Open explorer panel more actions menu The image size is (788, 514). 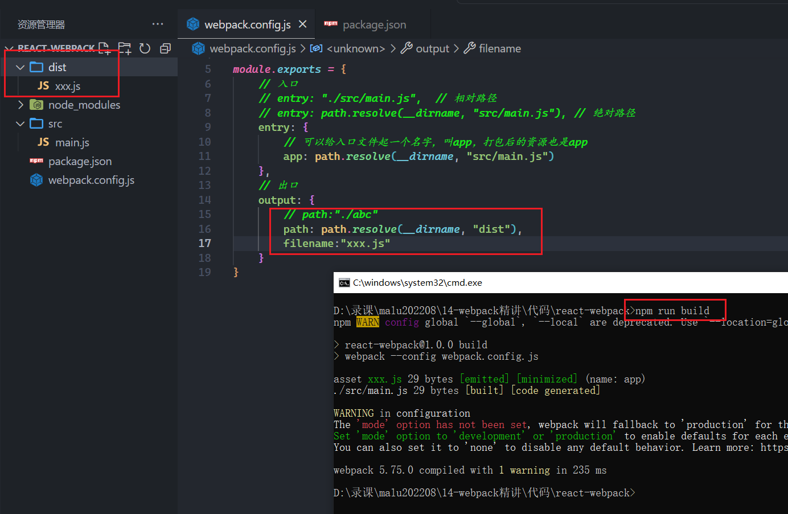click(x=158, y=24)
